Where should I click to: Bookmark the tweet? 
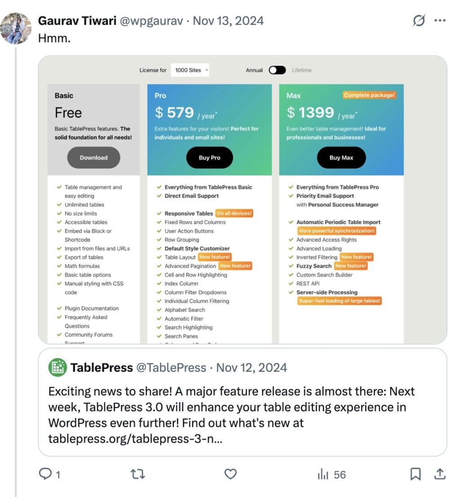(415, 474)
